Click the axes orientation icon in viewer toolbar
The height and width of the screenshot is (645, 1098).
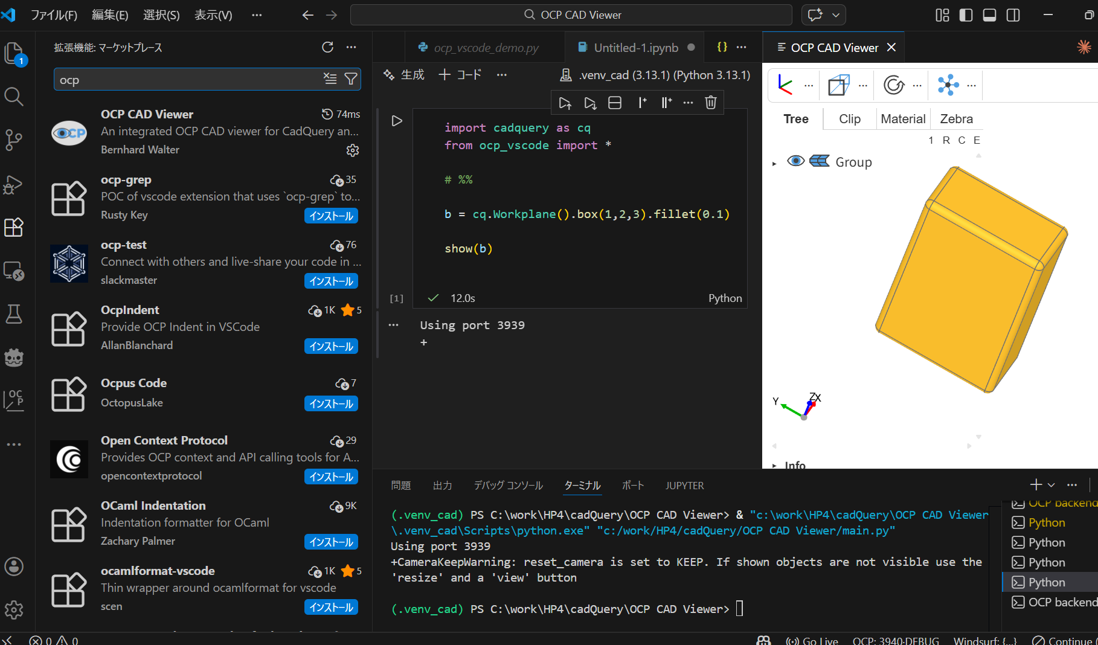785,85
